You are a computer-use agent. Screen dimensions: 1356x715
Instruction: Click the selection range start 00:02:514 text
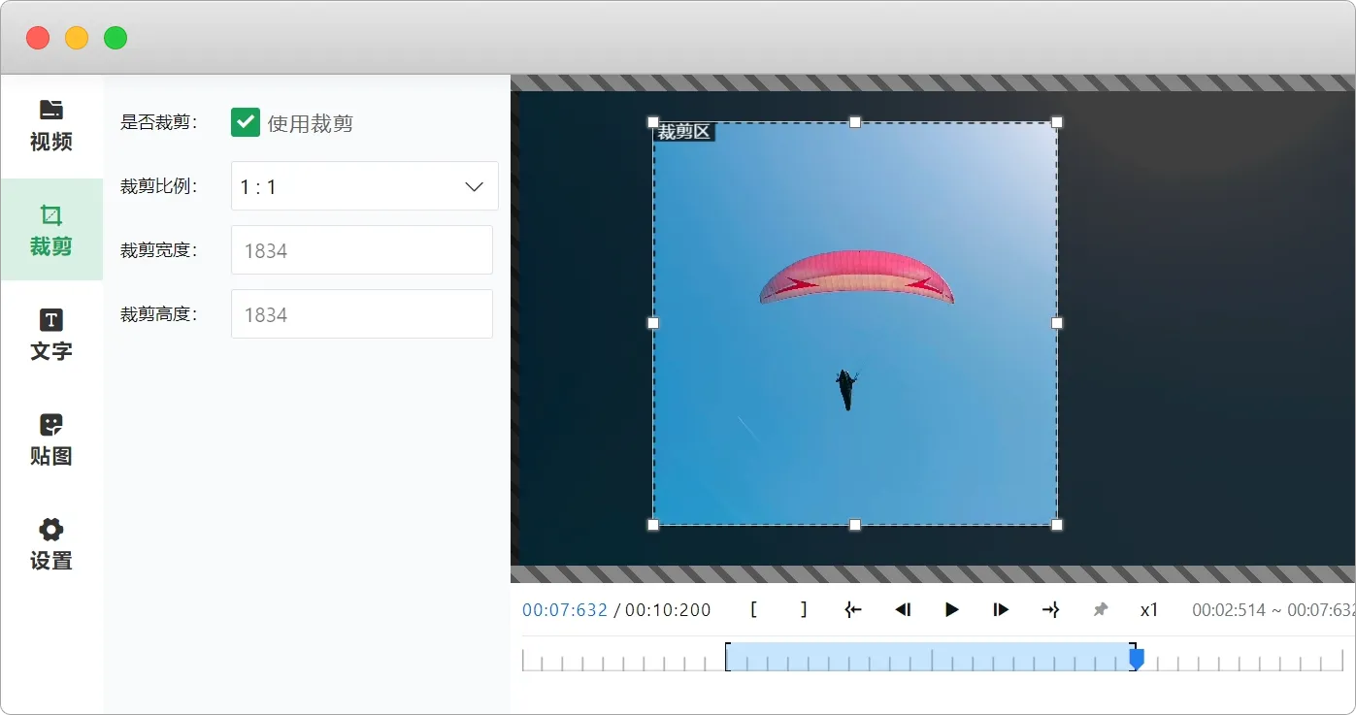coord(1229,610)
